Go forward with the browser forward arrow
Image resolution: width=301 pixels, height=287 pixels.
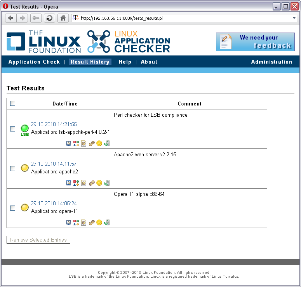pos(22,18)
